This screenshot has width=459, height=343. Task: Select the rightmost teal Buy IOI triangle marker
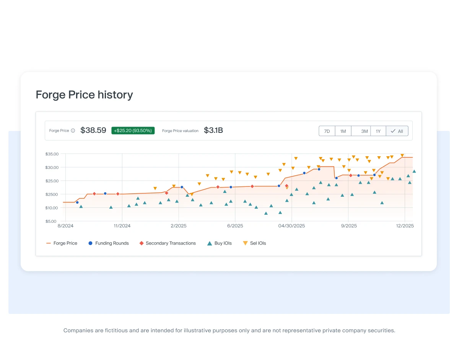click(414, 171)
